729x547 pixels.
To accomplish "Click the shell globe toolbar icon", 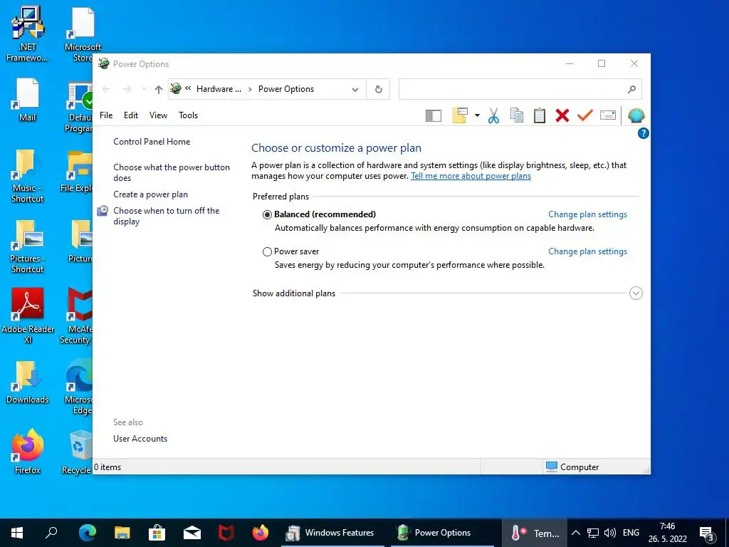I will click(x=636, y=115).
